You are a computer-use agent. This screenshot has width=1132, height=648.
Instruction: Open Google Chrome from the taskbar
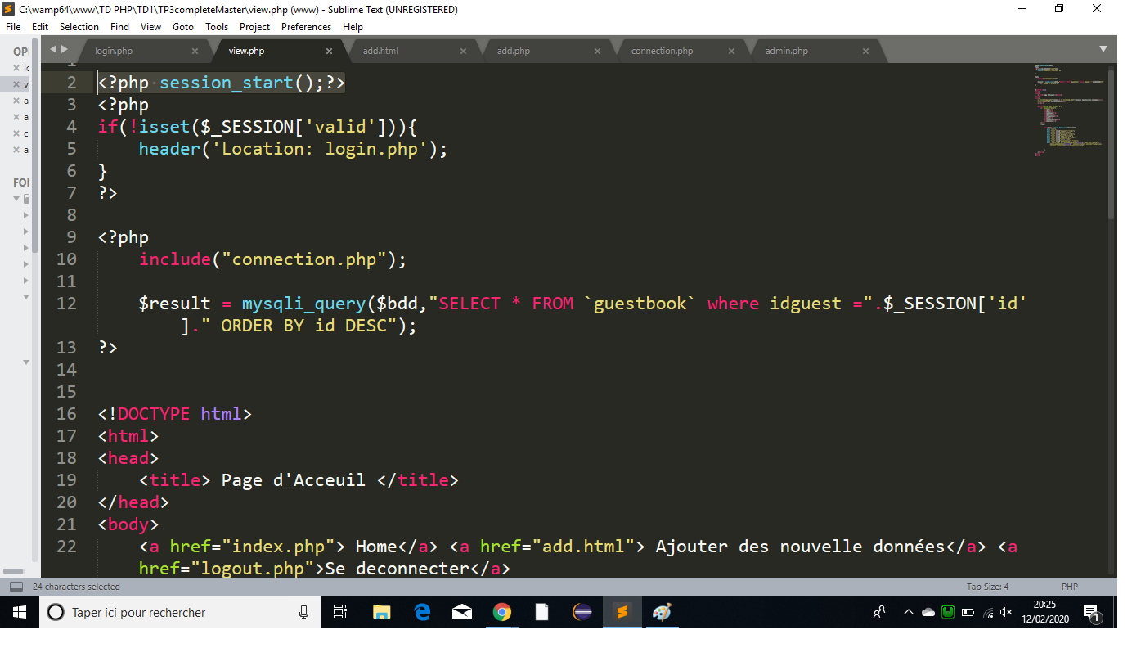coord(501,612)
